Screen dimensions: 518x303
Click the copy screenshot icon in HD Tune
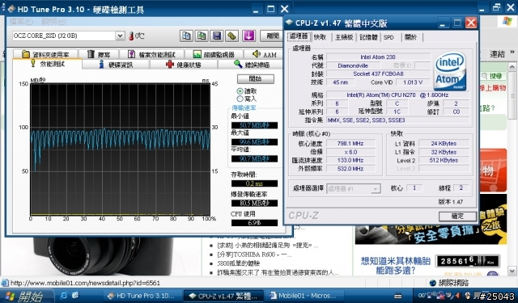[x=202, y=36]
